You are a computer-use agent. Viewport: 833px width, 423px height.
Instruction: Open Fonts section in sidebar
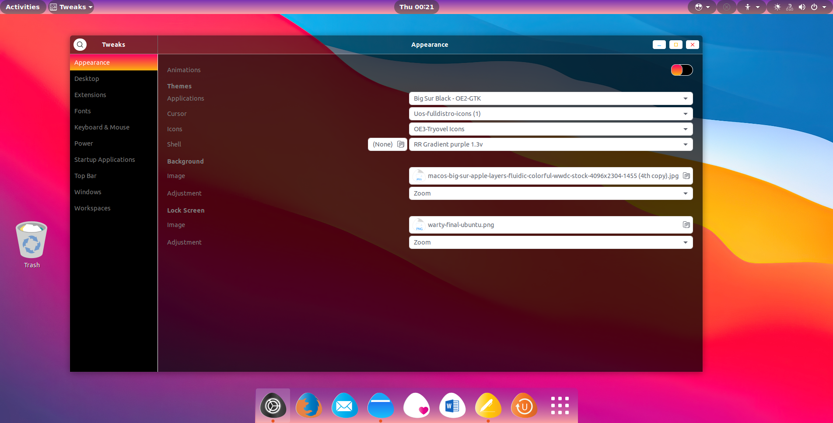(x=114, y=111)
